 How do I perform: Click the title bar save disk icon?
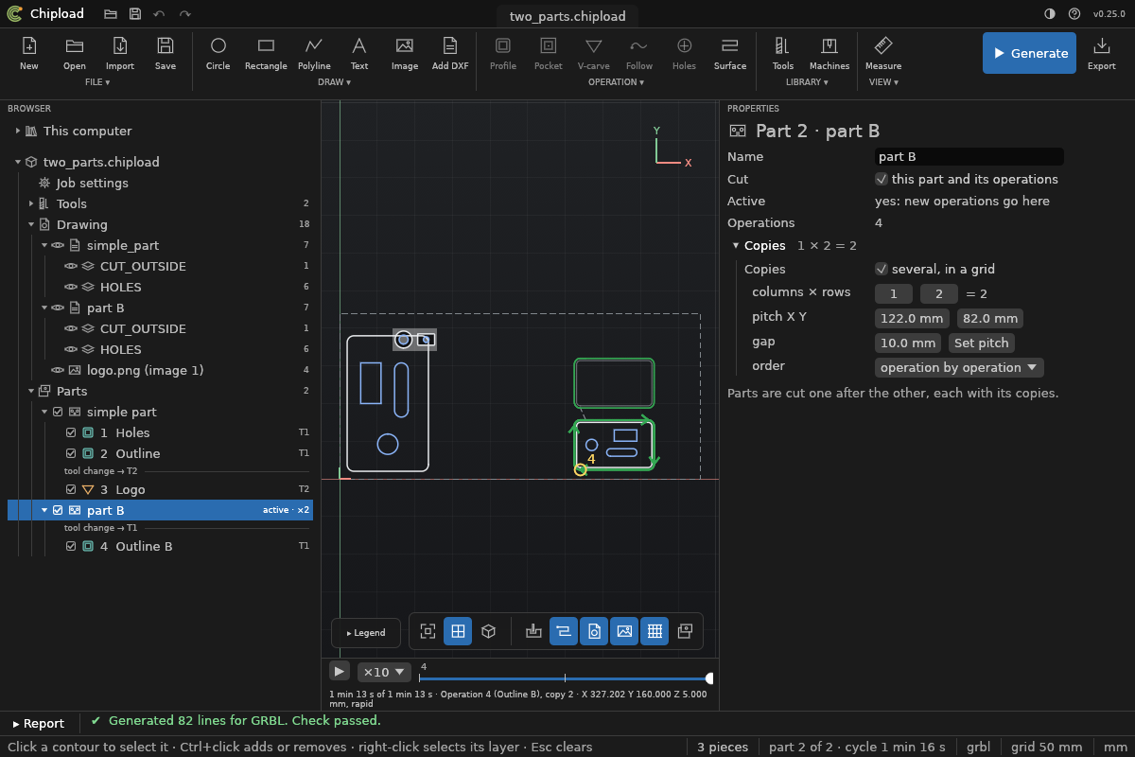(135, 13)
